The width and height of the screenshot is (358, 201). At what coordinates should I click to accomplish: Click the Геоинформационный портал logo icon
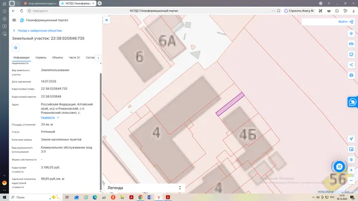[22, 20]
